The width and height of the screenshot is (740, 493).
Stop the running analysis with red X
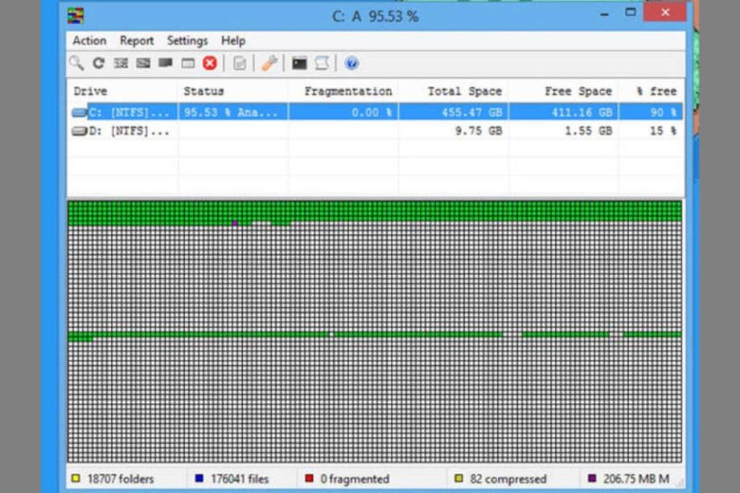(x=210, y=63)
